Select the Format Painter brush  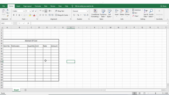[x=8, y=16]
